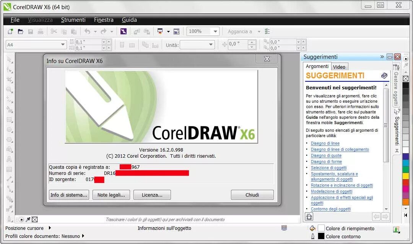Pick the green swatch in color palette
413x244 pixels.
406,169
